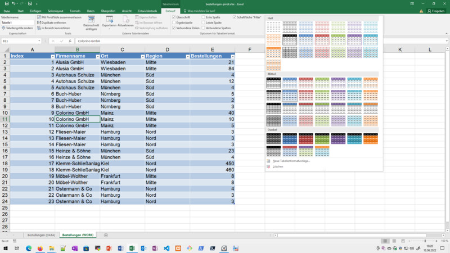Click the horizontal scrollbar right arrow
The image size is (450, 253).
pyautogui.click(x=443, y=235)
